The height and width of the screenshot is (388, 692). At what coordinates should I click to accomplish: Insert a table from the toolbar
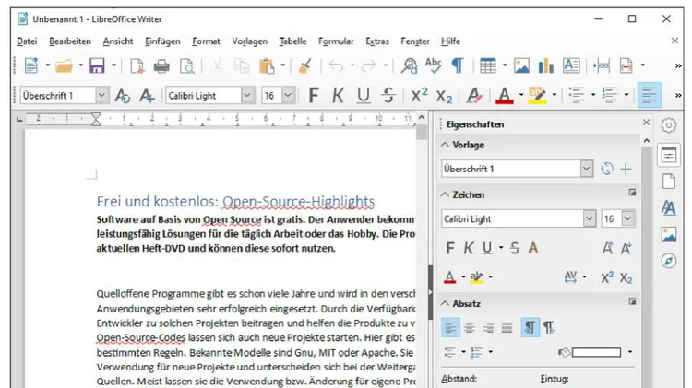coord(488,66)
